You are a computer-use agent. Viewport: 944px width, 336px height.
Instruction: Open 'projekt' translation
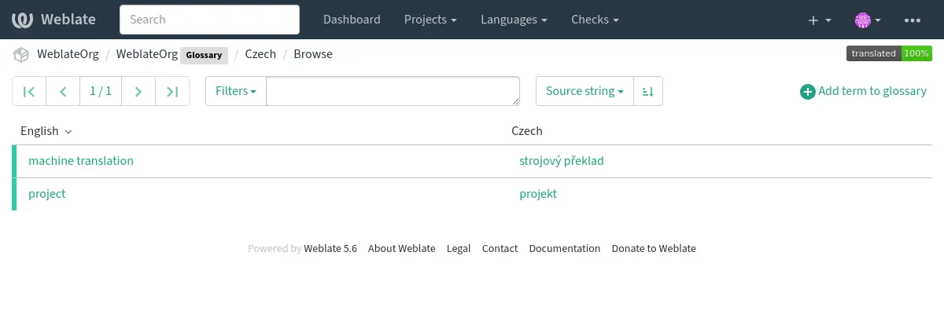click(538, 194)
